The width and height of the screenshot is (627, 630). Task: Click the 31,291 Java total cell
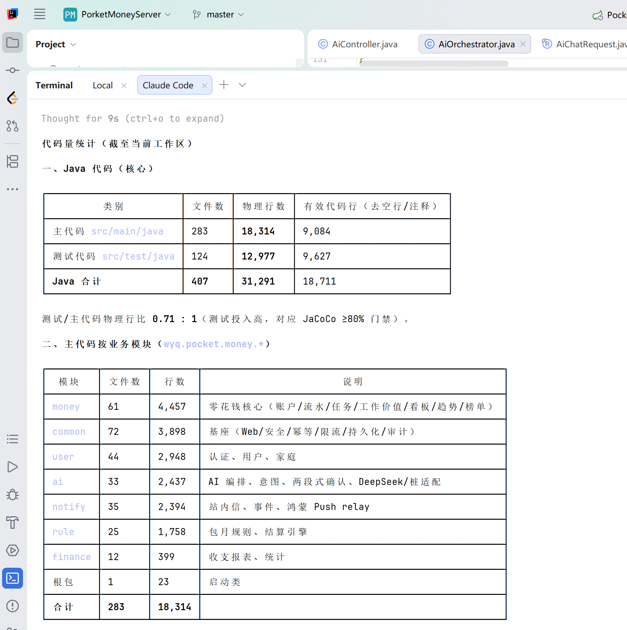pyautogui.click(x=258, y=281)
